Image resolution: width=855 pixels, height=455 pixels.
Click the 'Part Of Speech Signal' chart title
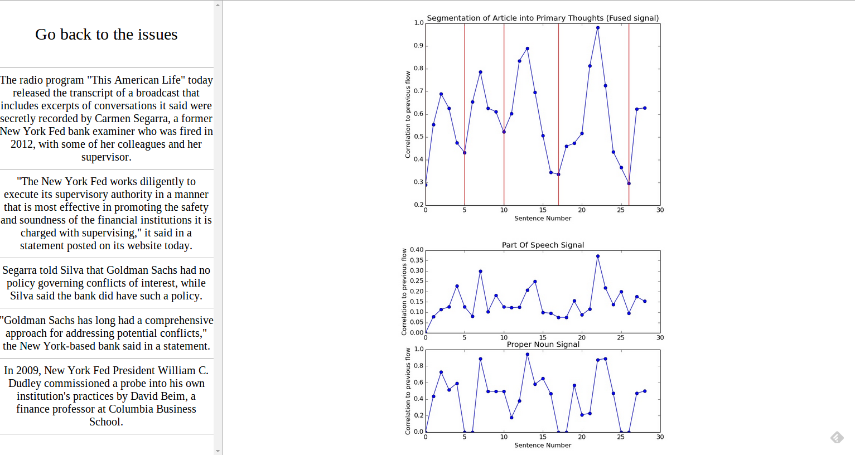click(x=543, y=245)
